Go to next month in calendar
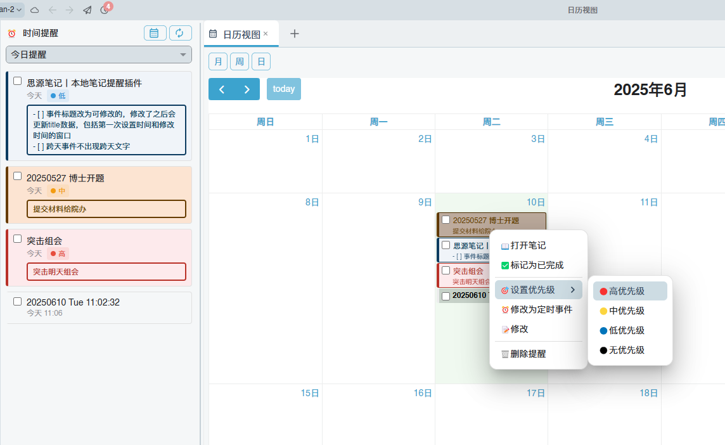The image size is (725, 445). tap(247, 89)
